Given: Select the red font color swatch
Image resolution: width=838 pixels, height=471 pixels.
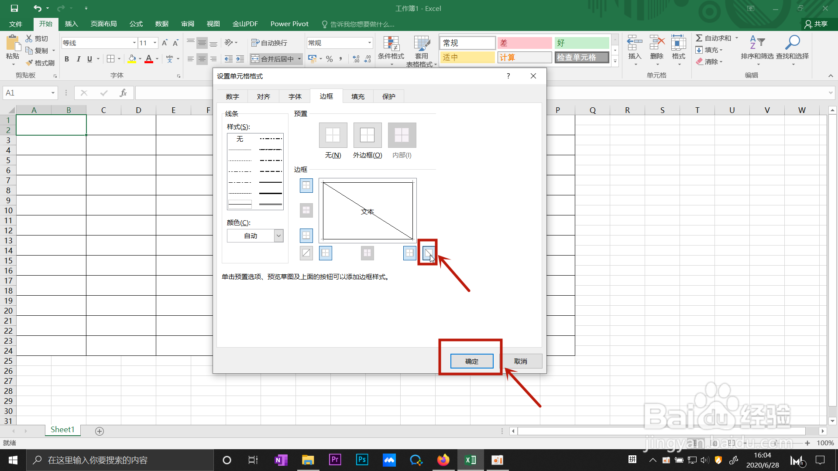Looking at the screenshot, I should [x=148, y=61].
